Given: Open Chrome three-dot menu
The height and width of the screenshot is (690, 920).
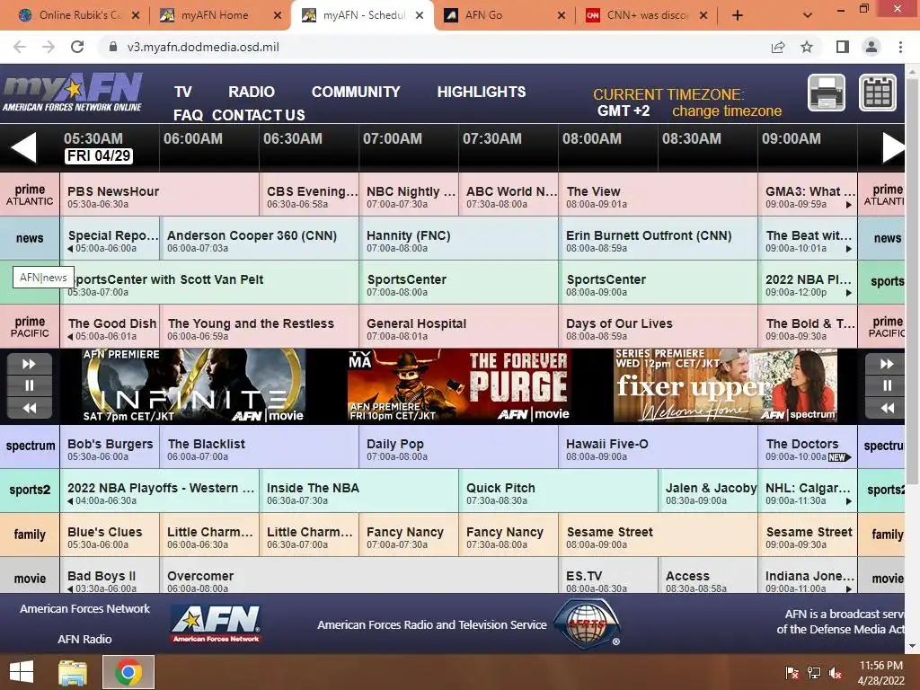Looking at the screenshot, I should pos(900,47).
